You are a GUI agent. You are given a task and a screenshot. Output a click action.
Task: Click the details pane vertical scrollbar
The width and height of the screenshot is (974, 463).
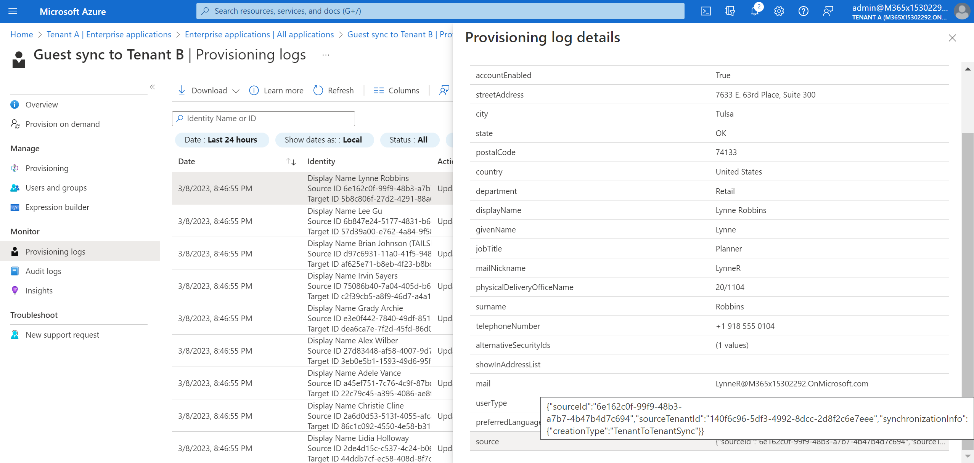pyautogui.click(x=967, y=267)
